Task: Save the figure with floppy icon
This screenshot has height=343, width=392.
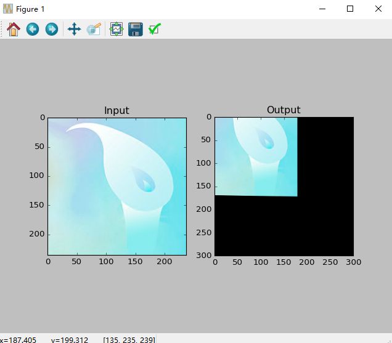Action: coord(136,29)
